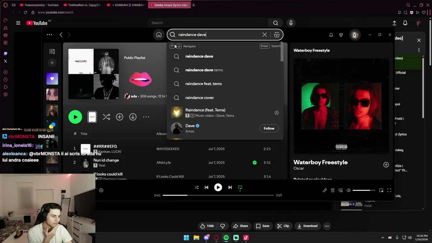Open the Spotify miniplayer
This screenshot has width=432, height=243.
click(381, 190)
